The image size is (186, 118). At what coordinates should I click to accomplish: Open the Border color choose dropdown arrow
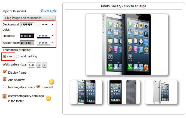53,43
